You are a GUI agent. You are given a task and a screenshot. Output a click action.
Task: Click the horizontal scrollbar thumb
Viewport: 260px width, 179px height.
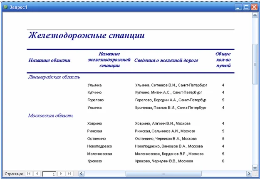click(163, 174)
